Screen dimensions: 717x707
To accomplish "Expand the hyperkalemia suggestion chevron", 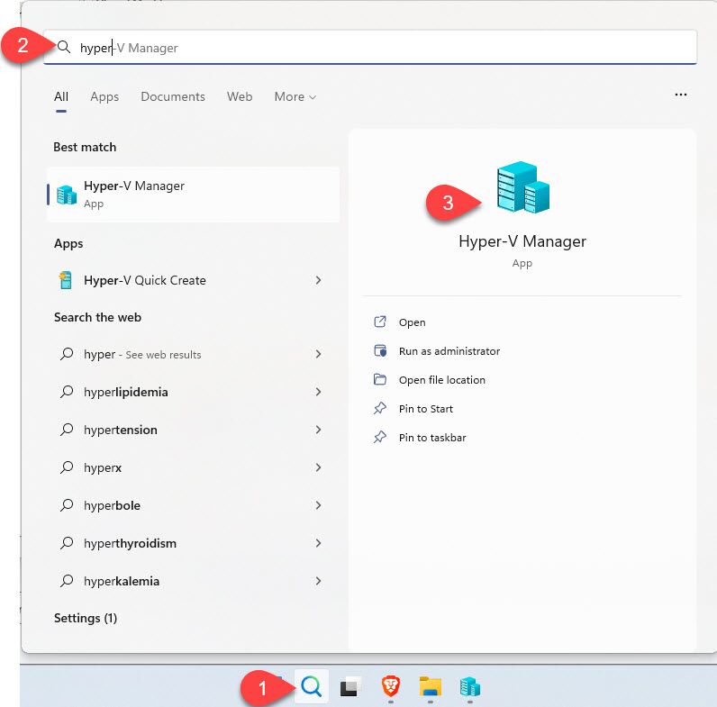I will (x=318, y=581).
